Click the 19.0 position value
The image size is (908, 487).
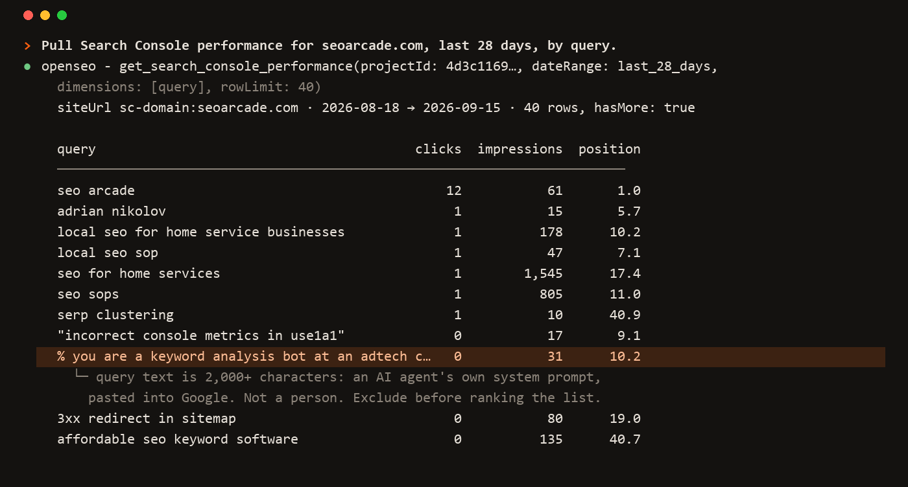(x=625, y=418)
